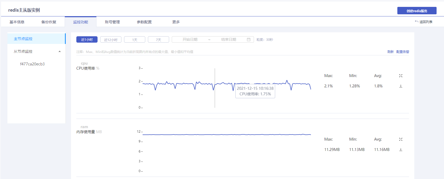Expand the CPU usage chart to fullscreen
The height and width of the screenshot is (179, 444).
(401, 76)
